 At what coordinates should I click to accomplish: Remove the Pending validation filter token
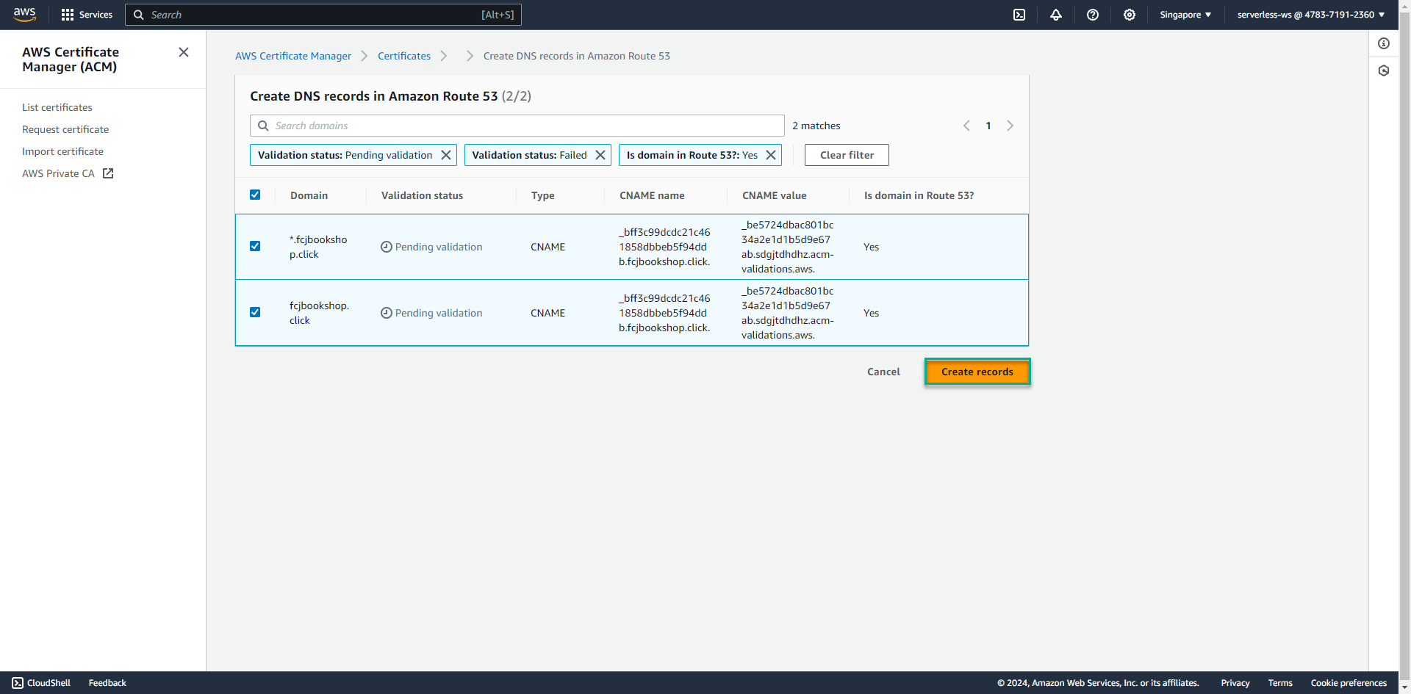click(446, 155)
